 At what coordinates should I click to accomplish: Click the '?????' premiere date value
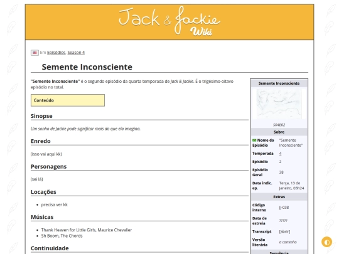[283, 221]
